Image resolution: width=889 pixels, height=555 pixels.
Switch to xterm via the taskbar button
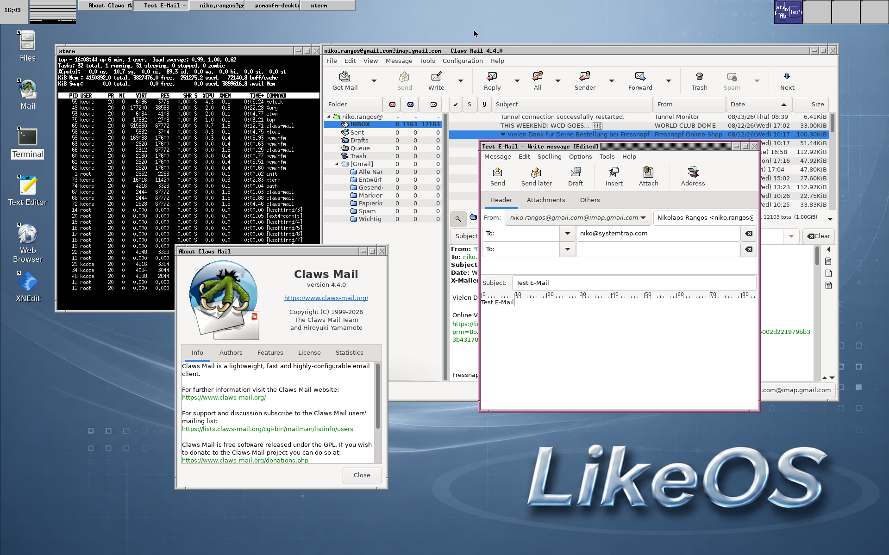(x=328, y=6)
